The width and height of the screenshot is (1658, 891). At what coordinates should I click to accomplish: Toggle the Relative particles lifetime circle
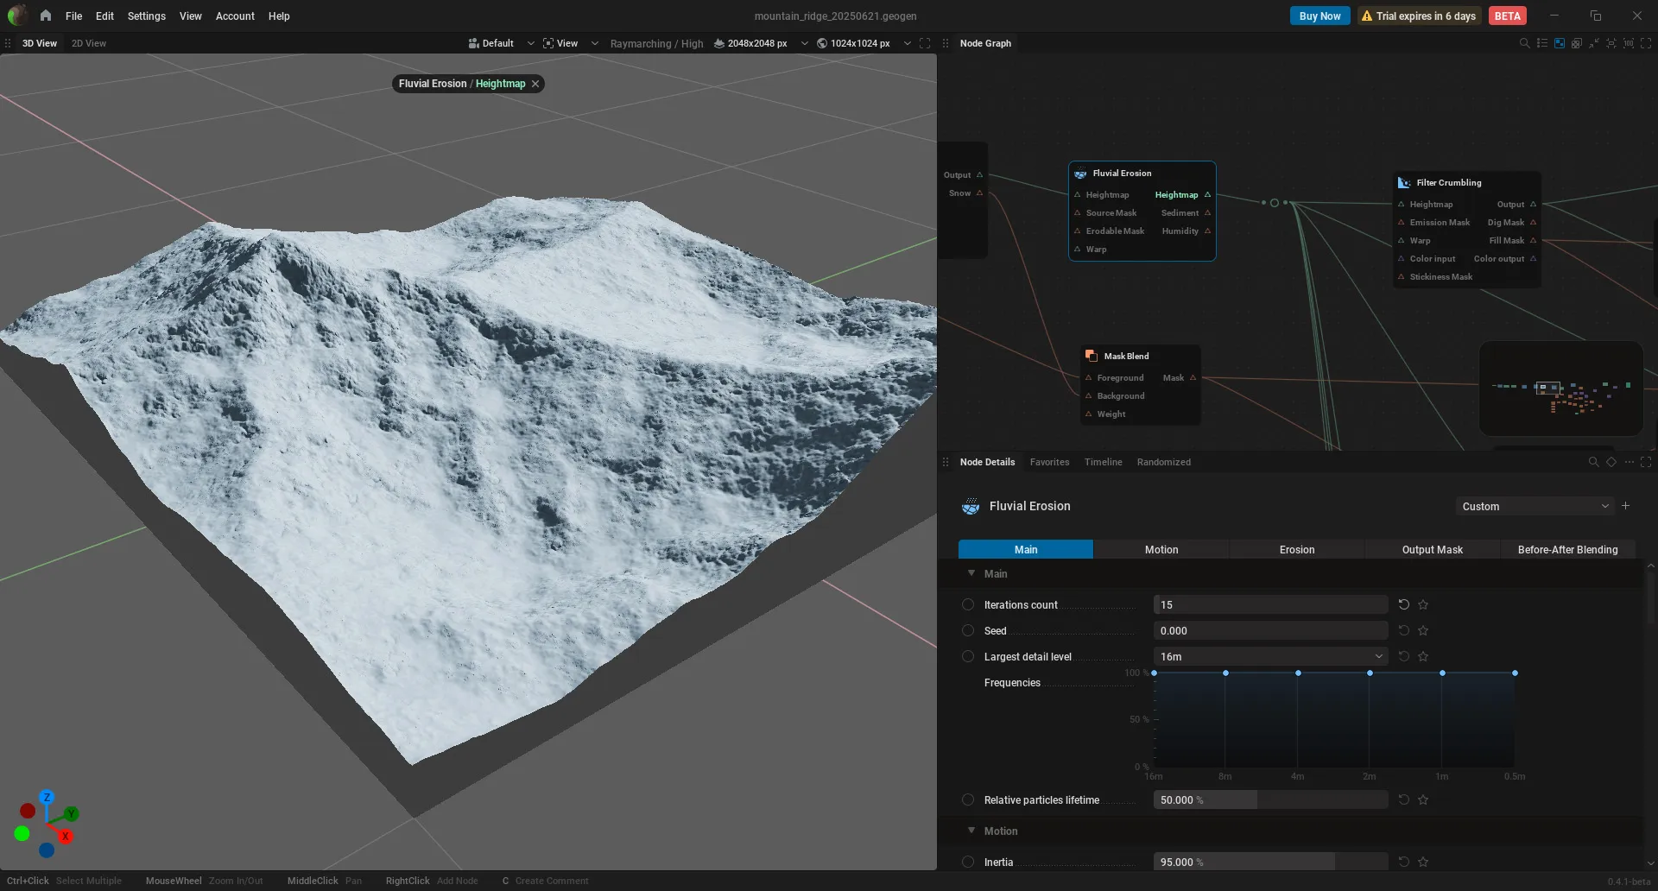point(968,799)
